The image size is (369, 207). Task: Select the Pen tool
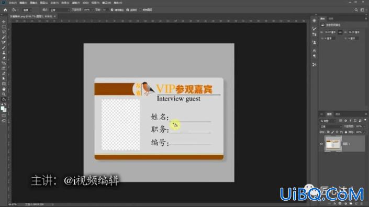(4, 73)
